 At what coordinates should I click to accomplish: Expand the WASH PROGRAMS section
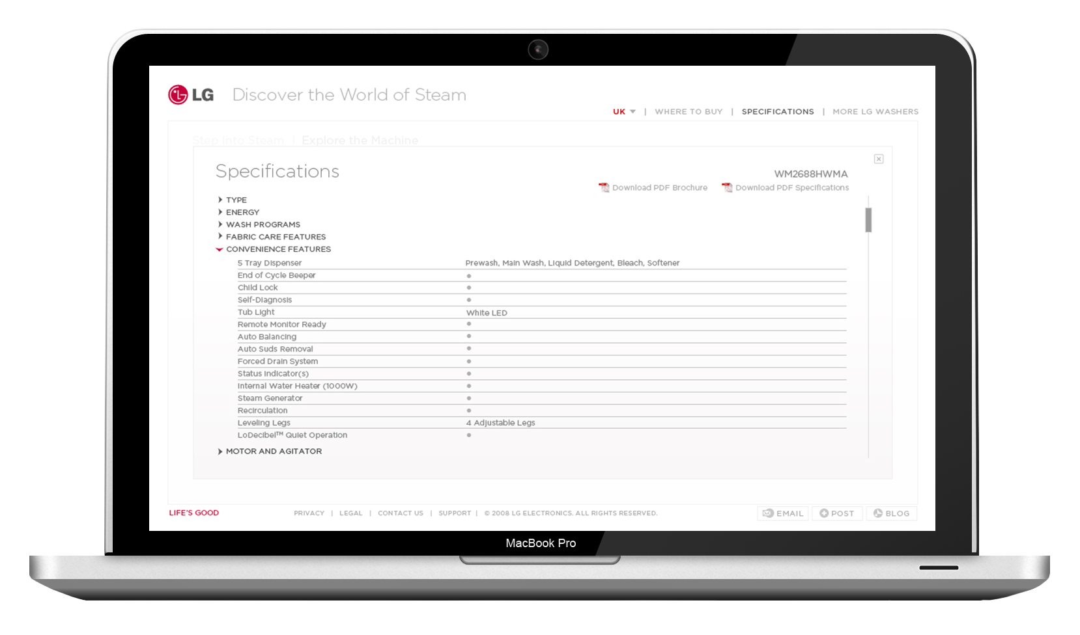[259, 224]
